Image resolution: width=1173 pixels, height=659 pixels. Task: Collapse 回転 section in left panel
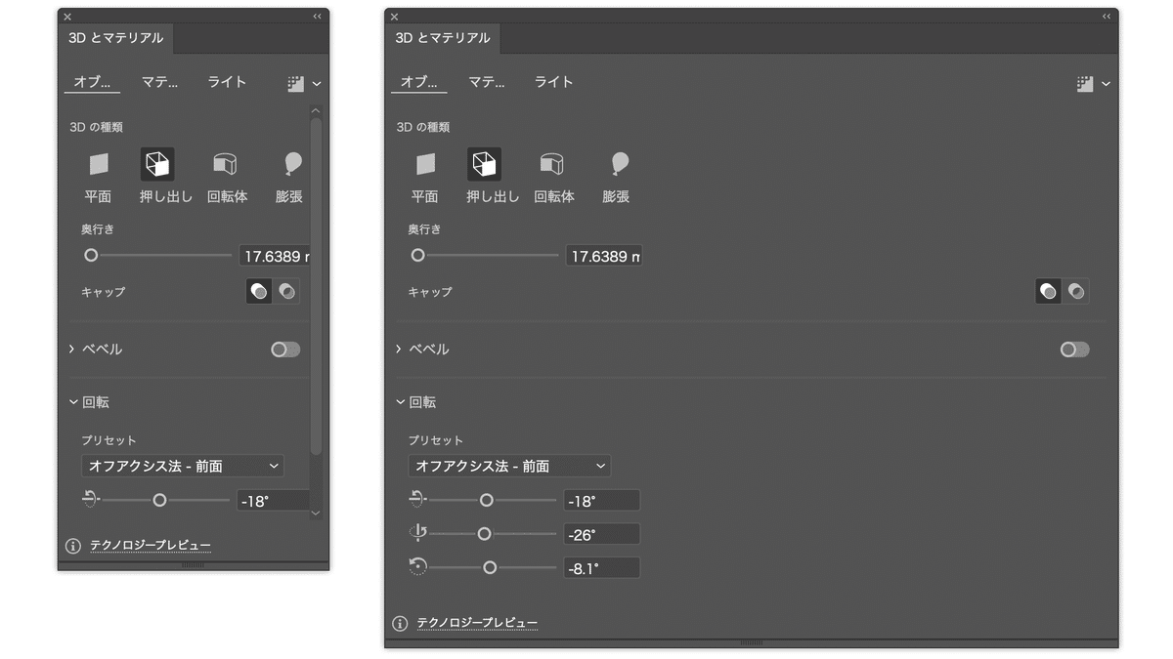pyautogui.click(x=72, y=401)
